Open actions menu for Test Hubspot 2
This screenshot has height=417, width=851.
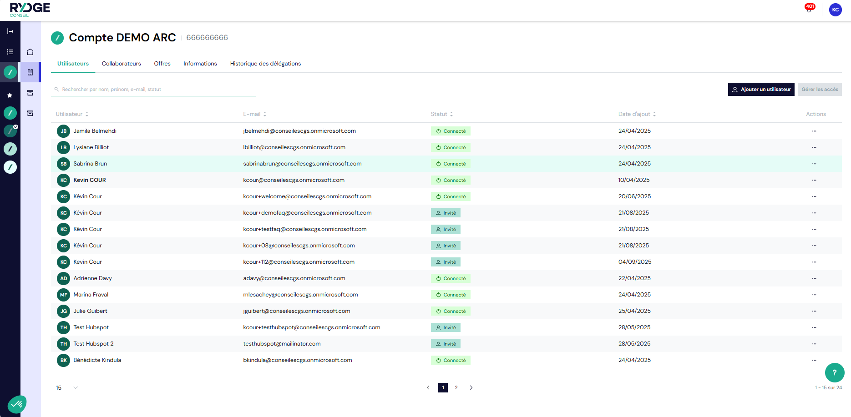(814, 344)
